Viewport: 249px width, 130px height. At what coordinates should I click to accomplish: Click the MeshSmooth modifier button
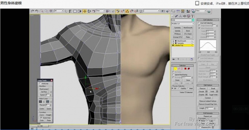coord(188,28)
